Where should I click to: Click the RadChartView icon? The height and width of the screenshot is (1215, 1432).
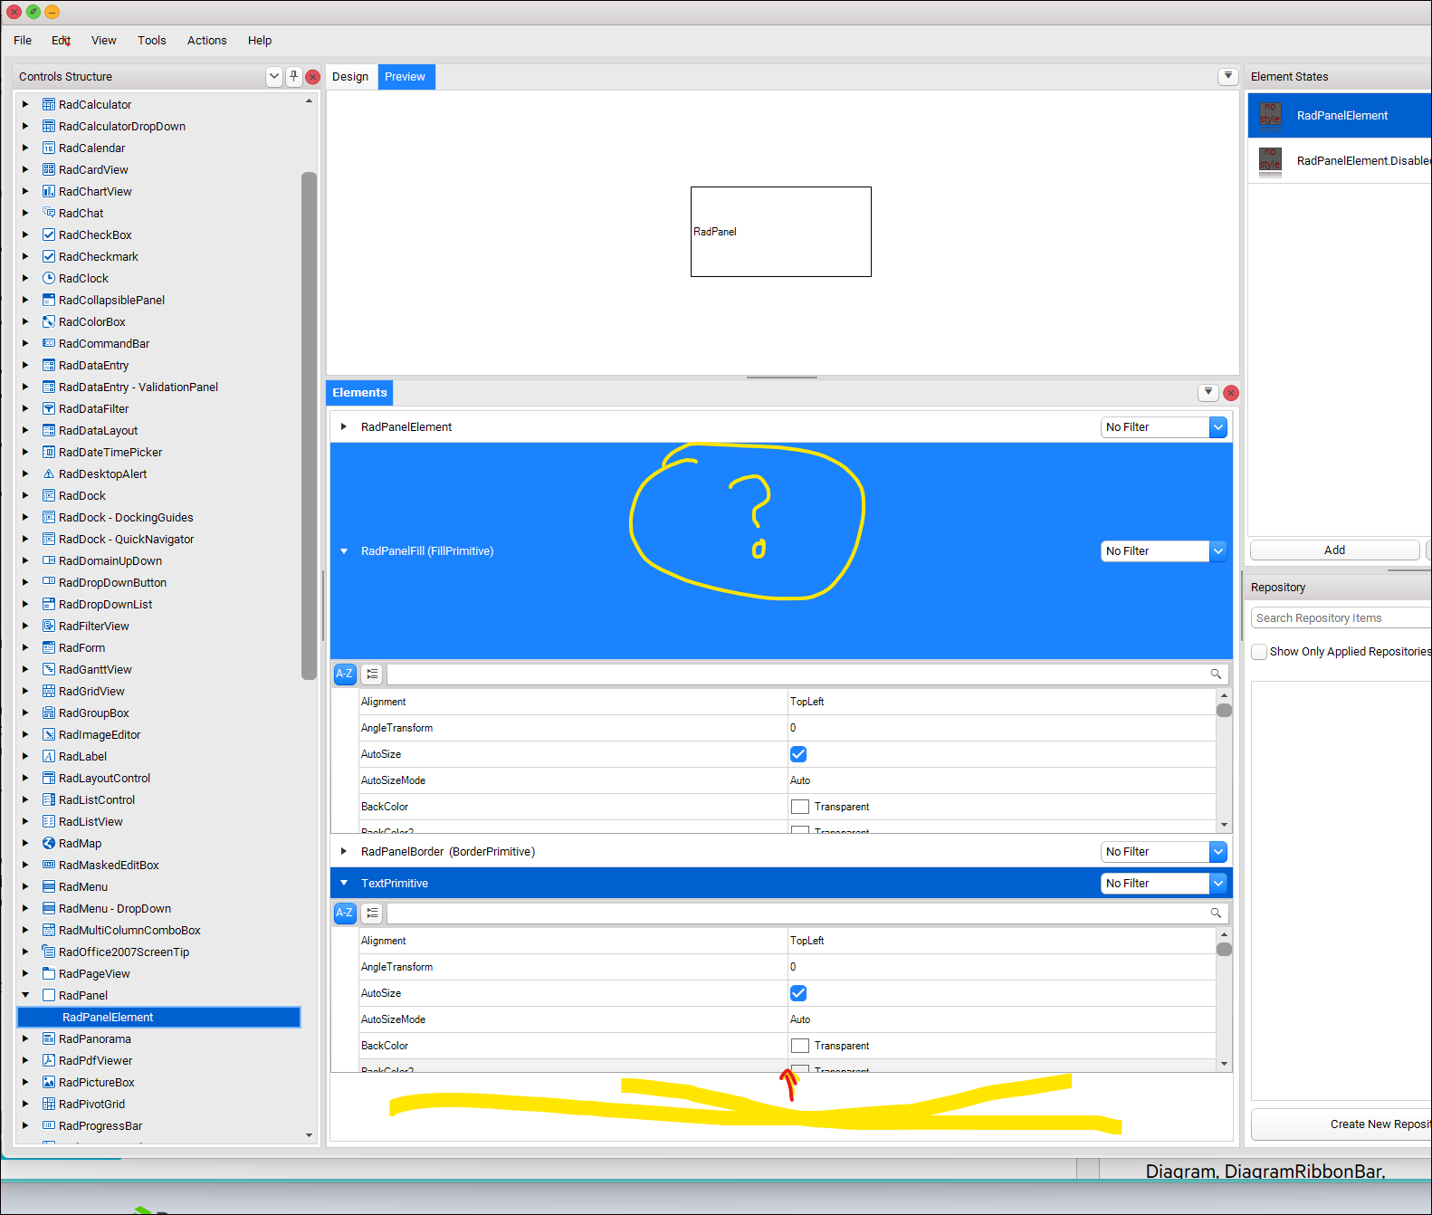point(49,191)
